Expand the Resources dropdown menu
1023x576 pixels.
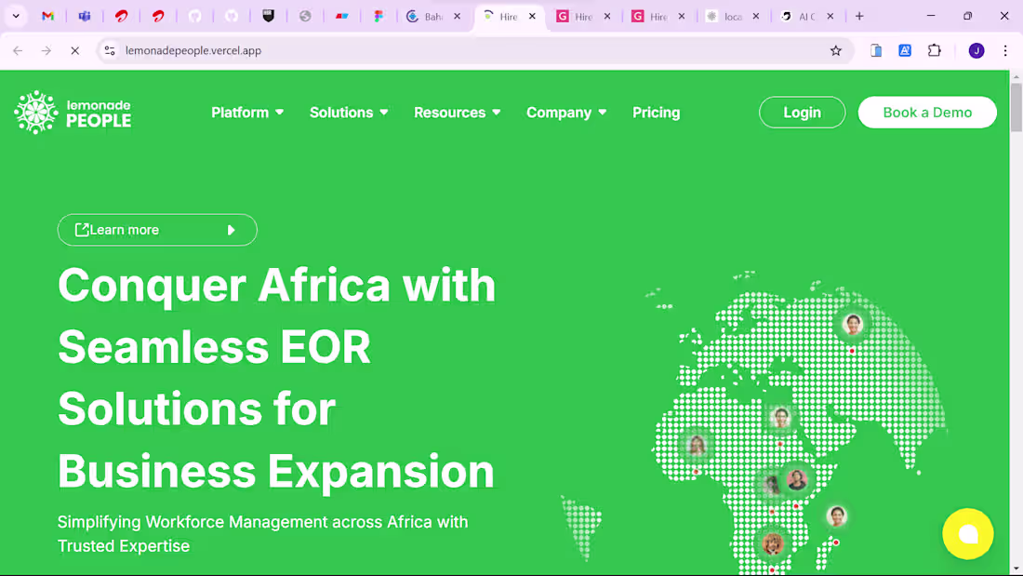coord(458,113)
